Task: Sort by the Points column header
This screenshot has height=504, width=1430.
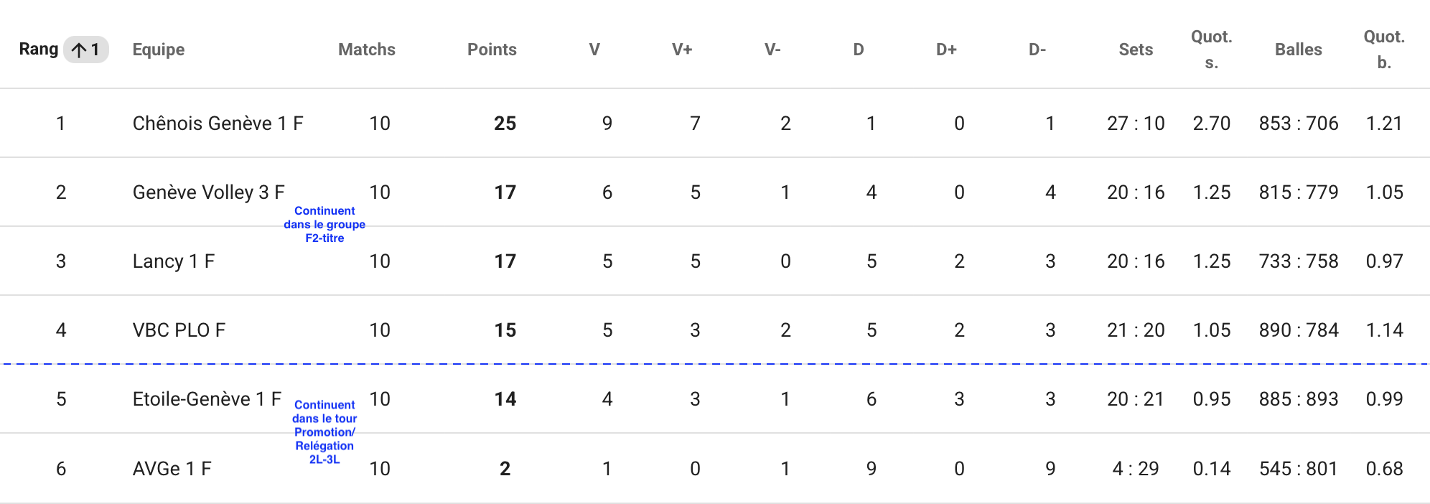Action: [x=492, y=50]
